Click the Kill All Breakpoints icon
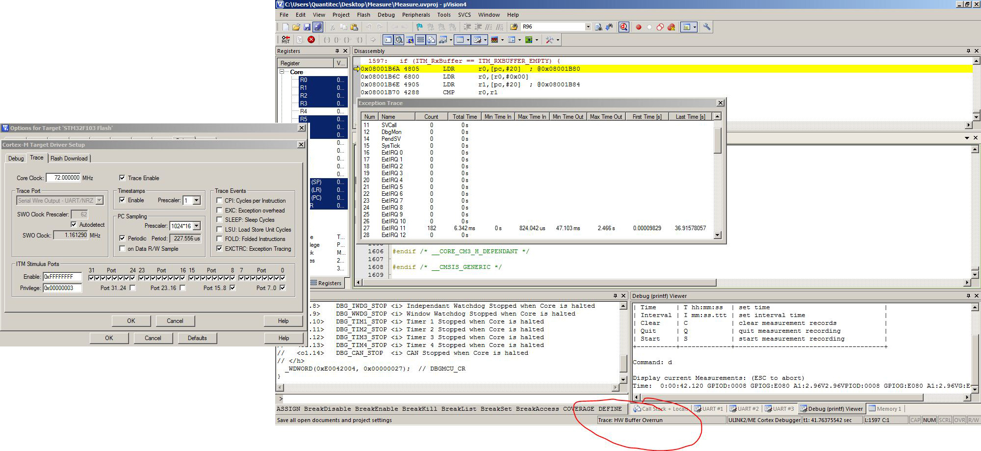 (671, 27)
